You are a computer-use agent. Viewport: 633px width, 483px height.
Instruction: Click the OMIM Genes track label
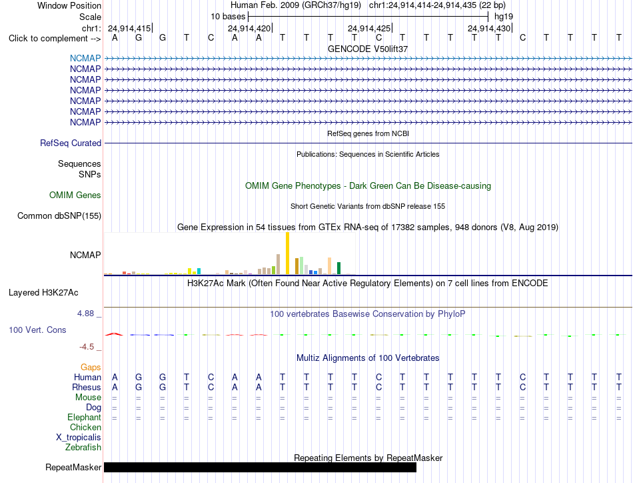pos(75,195)
